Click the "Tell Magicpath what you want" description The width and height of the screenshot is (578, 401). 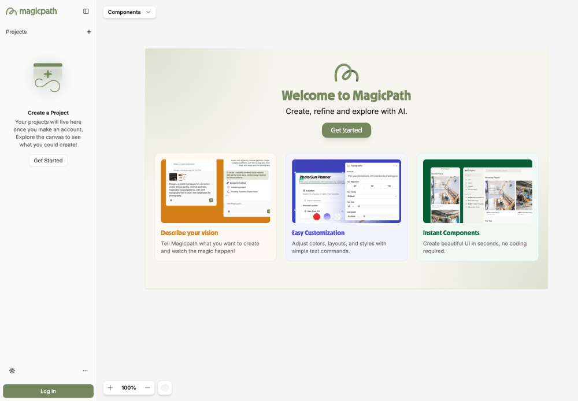tap(210, 247)
